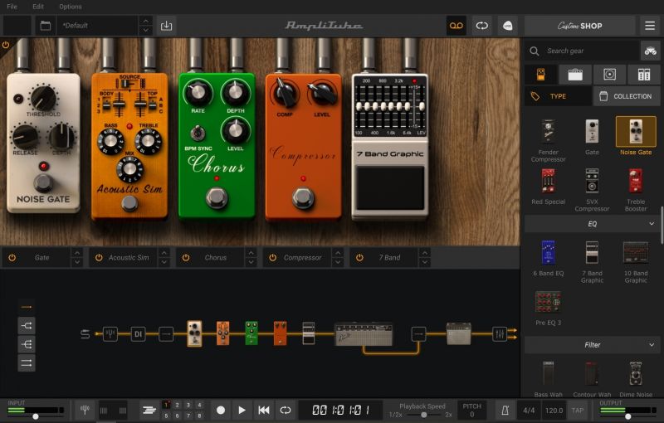Select the amp head in signal chain
This screenshot has height=423, width=664.
(364, 334)
